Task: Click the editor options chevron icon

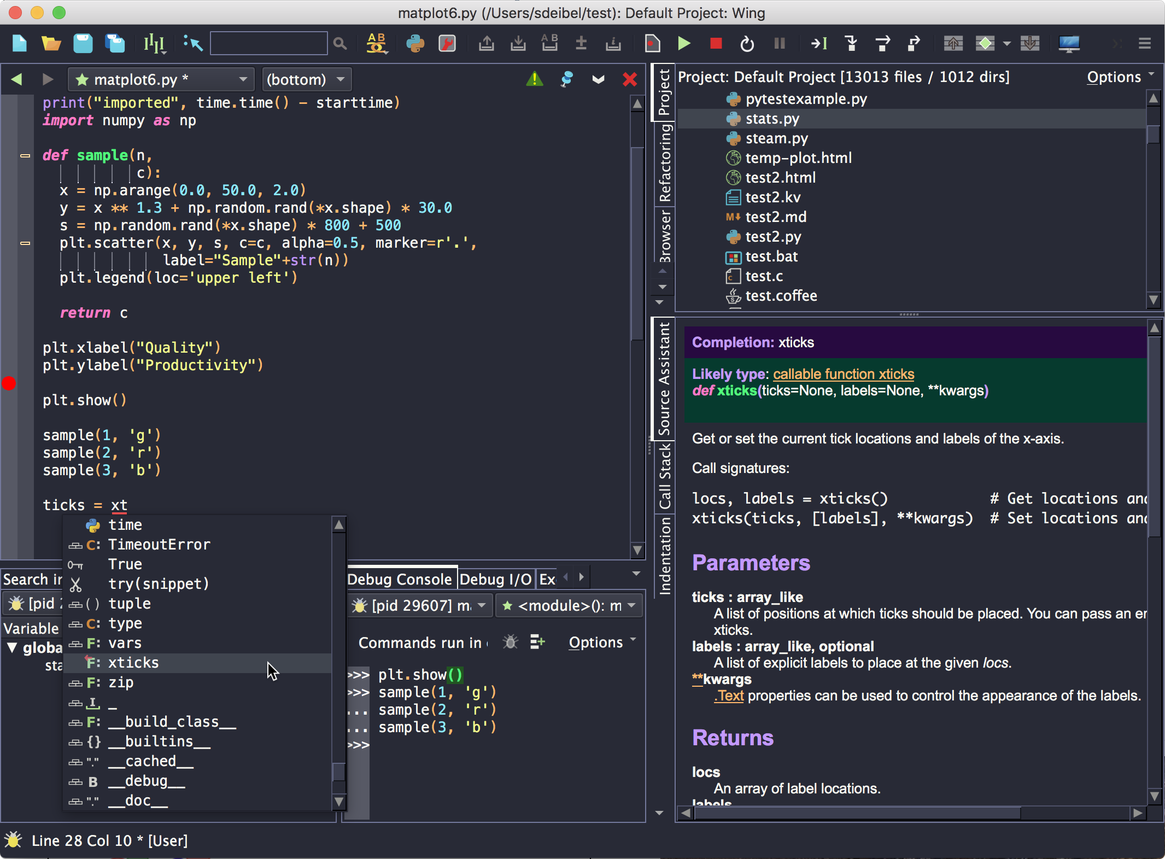Action: (599, 80)
